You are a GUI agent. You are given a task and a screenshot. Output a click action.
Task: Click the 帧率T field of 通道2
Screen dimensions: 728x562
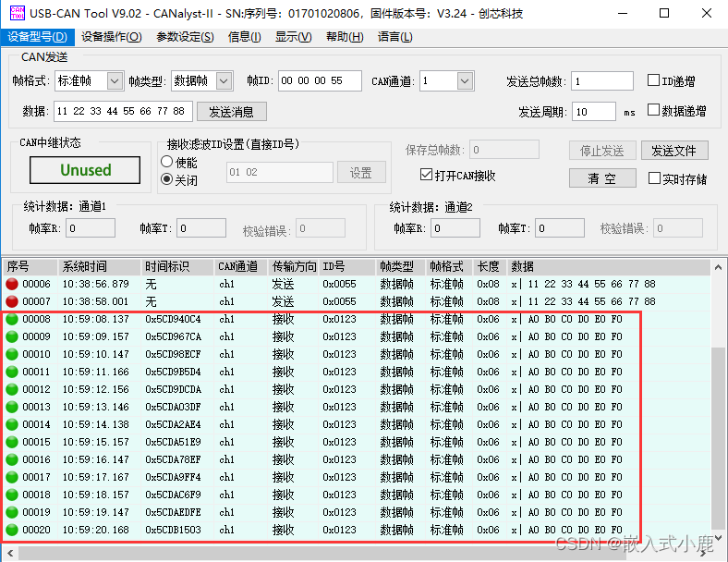pyautogui.click(x=560, y=228)
